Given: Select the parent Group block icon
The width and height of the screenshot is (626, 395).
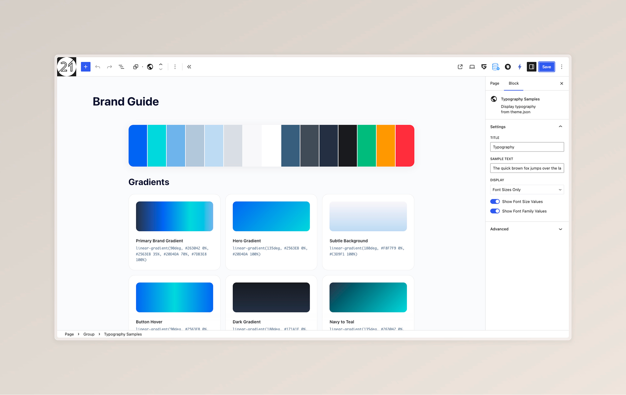Looking at the screenshot, I should click(136, 67).
